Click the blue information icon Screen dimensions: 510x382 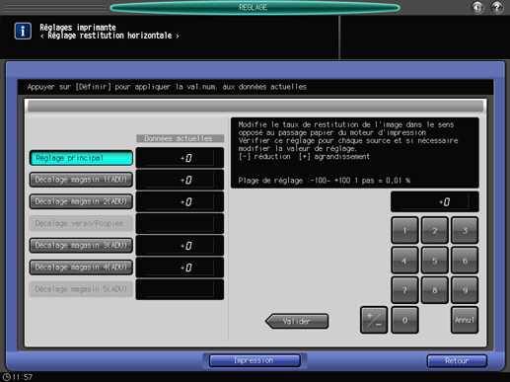pyautogui.click(x=23, y=32)
